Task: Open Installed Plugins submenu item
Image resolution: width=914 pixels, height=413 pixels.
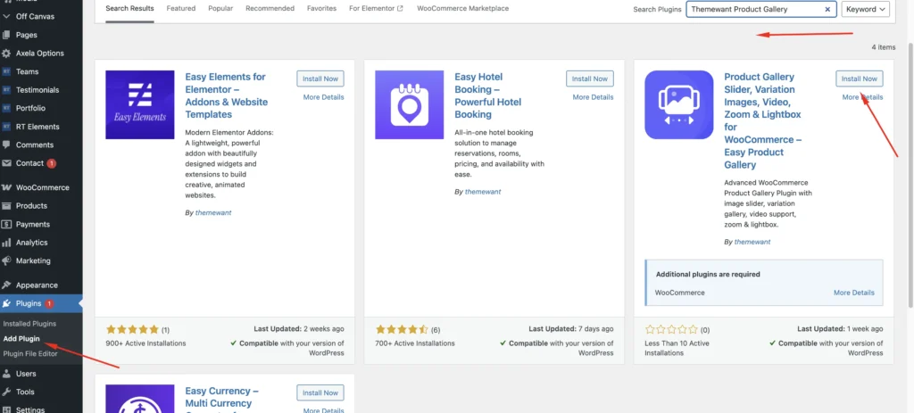Action: coord(29,323)
